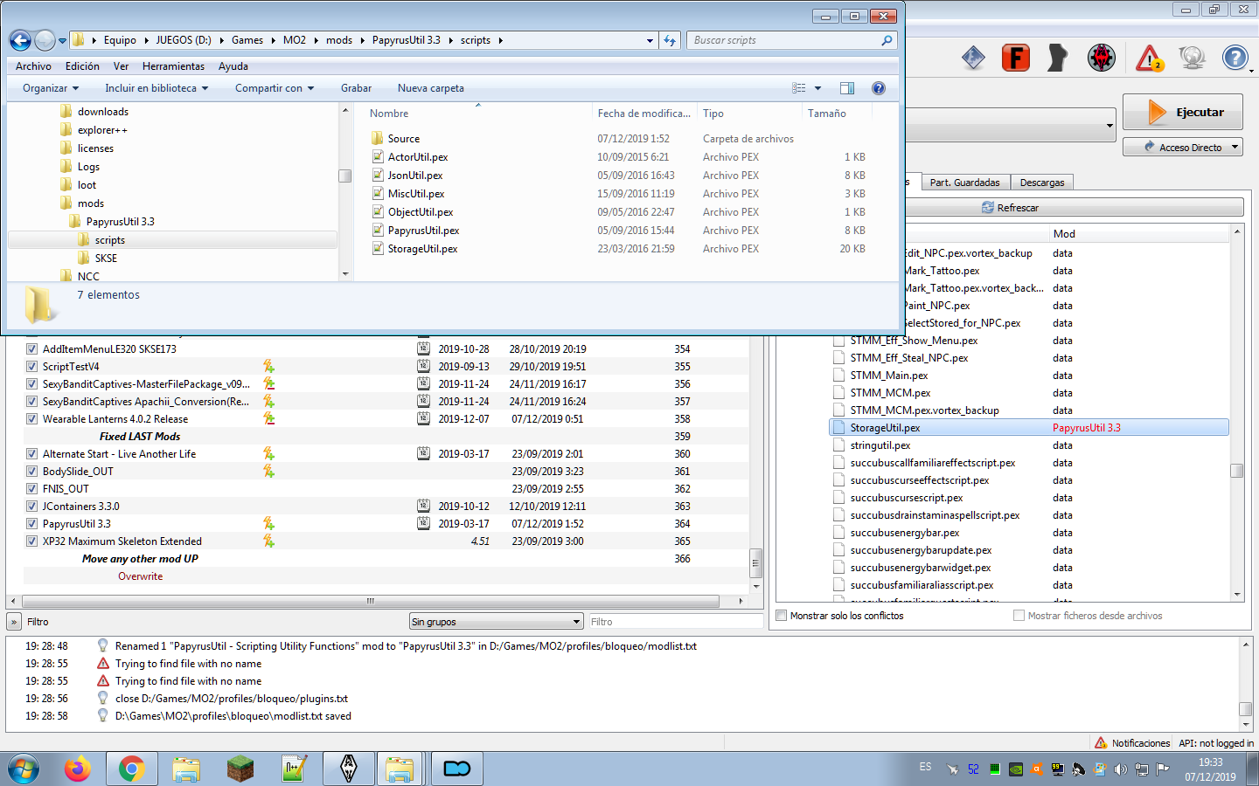Click the mod list horizontal scrollbar
The image size is (1259, 786).
[x=371, y=601]
